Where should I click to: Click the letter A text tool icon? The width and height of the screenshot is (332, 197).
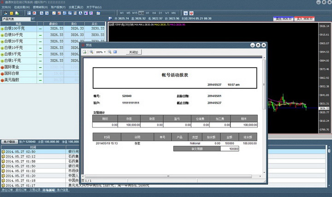point(80,13)
